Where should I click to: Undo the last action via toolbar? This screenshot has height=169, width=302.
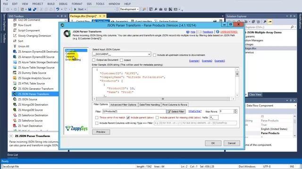pyautogui.click(x=58, y=9)
